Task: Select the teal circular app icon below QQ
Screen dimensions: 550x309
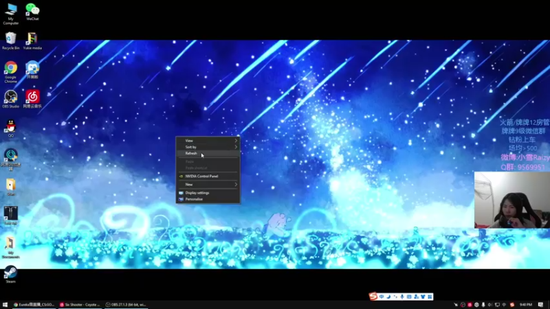Action: pos(11,159)
